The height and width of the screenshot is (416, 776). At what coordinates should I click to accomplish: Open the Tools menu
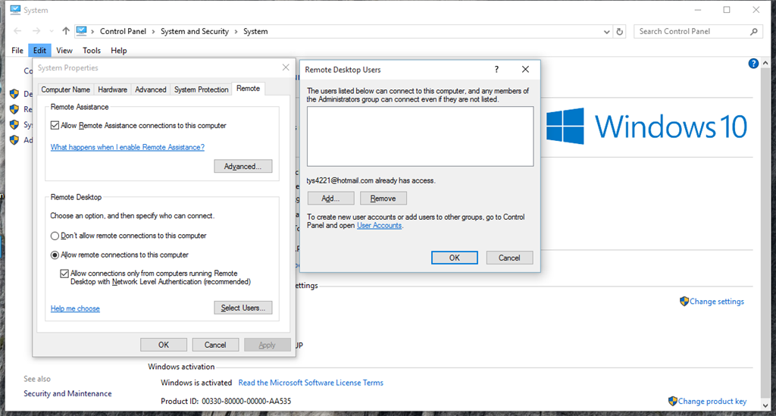click(92, 51)
